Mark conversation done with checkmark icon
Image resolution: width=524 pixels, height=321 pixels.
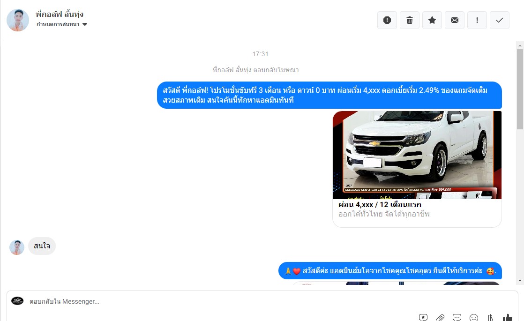pyautogui.click(x=500, y=20)
